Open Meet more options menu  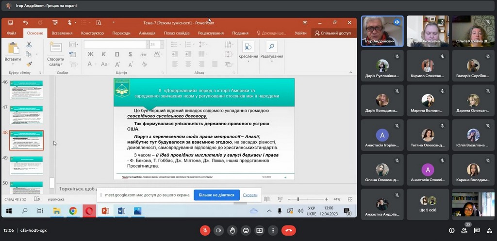click(273, 230)
